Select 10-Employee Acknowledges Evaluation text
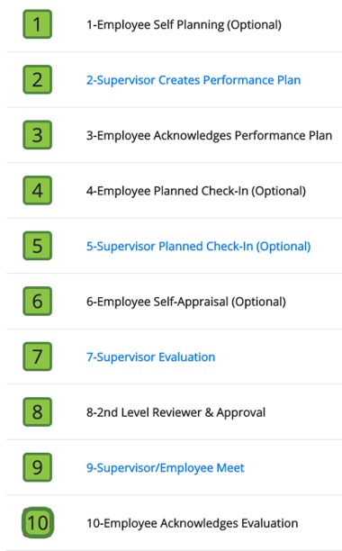This screenshot has height=551, width=342. [x=192, y=523]
